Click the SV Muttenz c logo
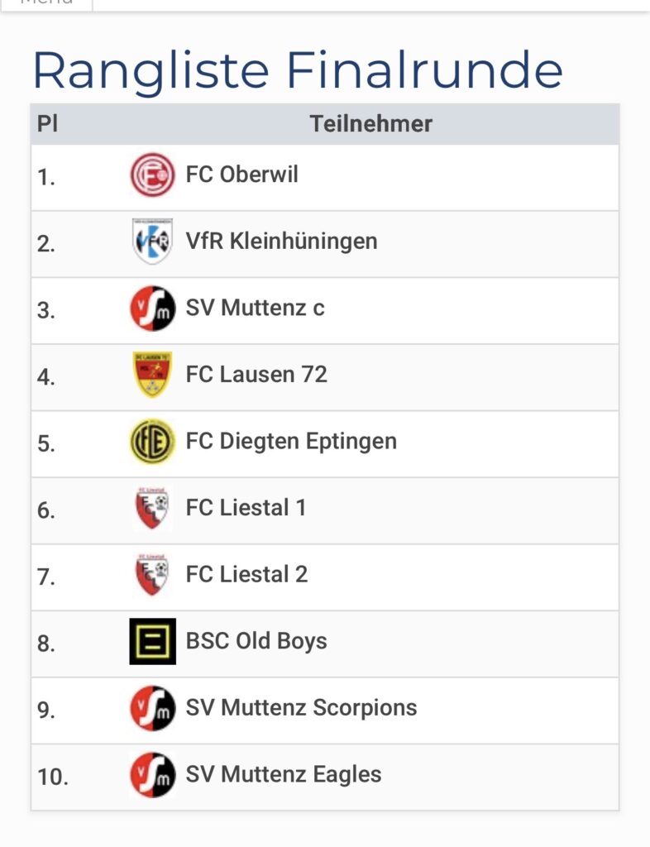Image resolution: width=650 pixels, height=847 pixels. tap(153, 309)
